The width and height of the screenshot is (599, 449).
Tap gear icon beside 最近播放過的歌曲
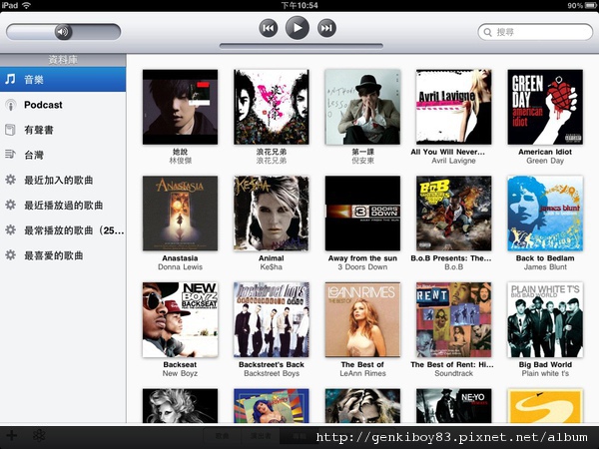click(x=10, y=205)
